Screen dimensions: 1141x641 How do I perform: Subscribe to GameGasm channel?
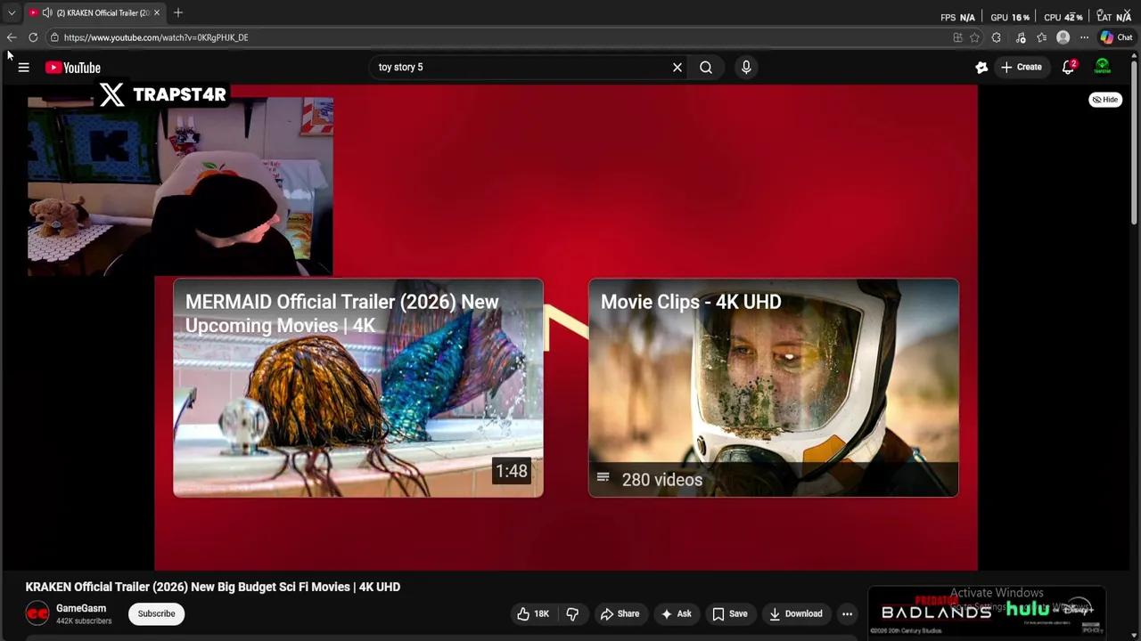pyautogui.click(x=156, y=613)
